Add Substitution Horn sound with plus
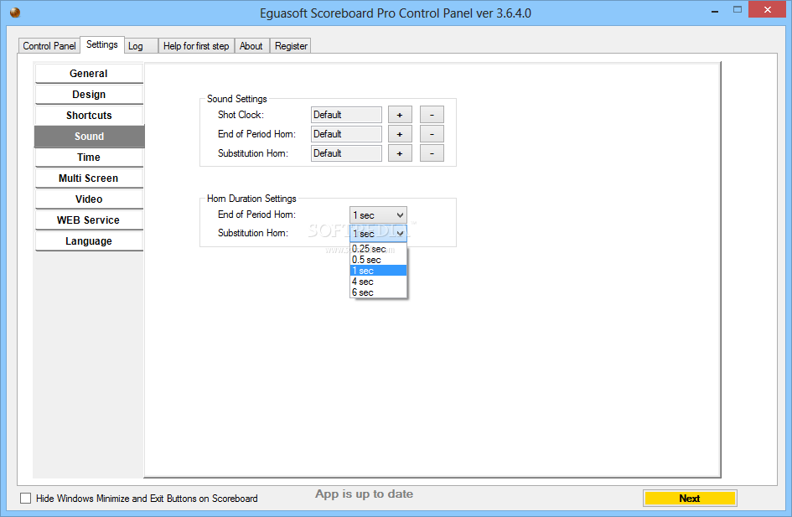The width and height of the screenshot is (792, 517). pyautogui.click(x=400, y=153)
